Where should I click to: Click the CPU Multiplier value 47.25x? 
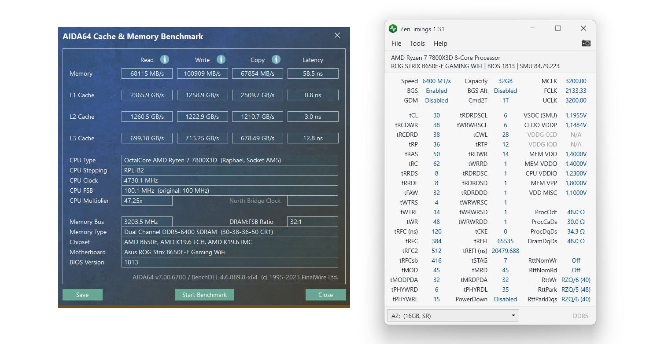(147, 201)
